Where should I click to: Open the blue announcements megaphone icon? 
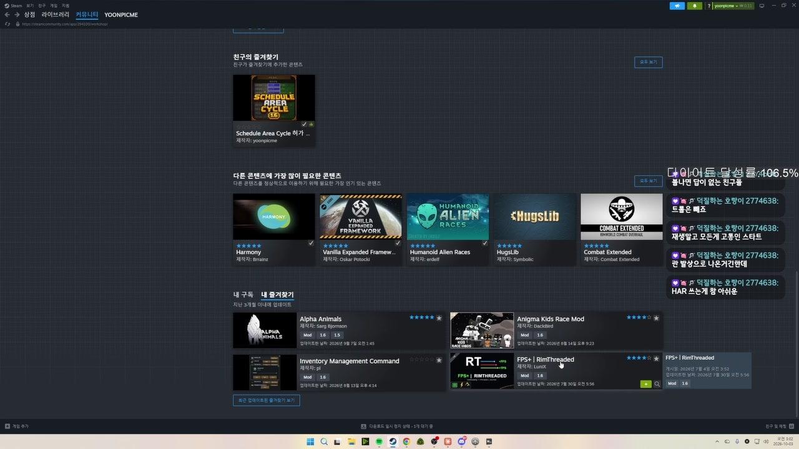pyautogui.click(x=677, y=6)
